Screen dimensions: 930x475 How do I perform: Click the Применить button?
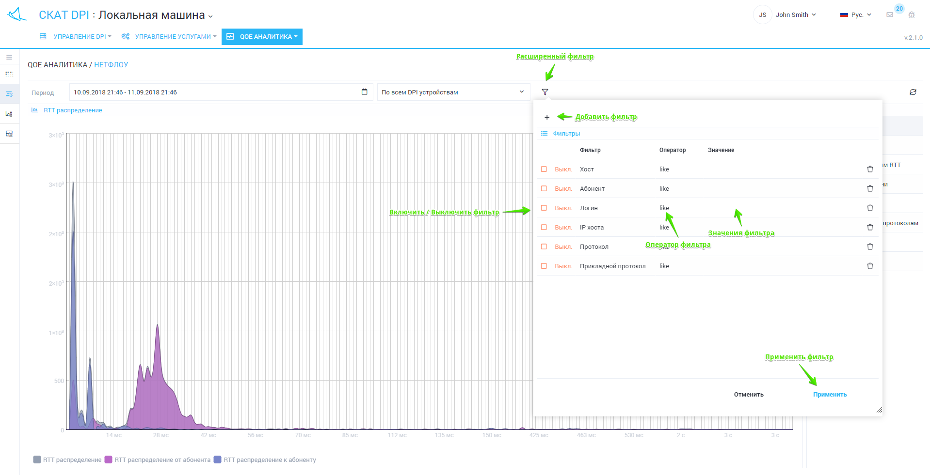pyautogui.click(x=830, y=395)
